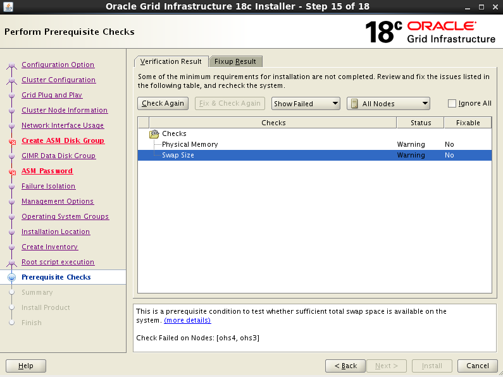The width and height of the screenshot is (503, 377).
Task: Click the Cancel button
Action: pyautogui.click(x=478, y=366)
